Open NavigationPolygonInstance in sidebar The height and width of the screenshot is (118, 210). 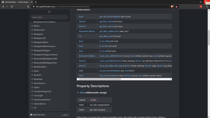click(46, 55)
